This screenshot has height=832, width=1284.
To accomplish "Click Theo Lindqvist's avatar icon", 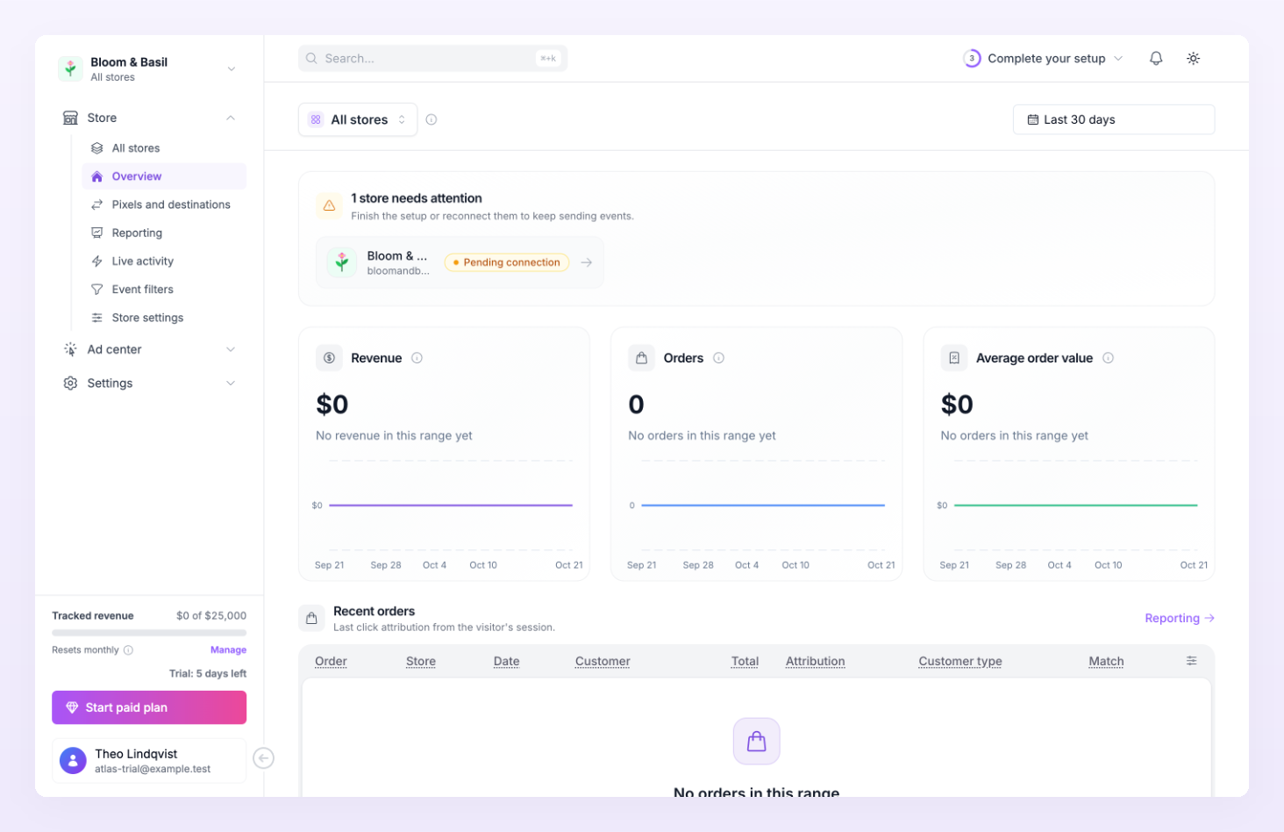I will coord(73,761).
